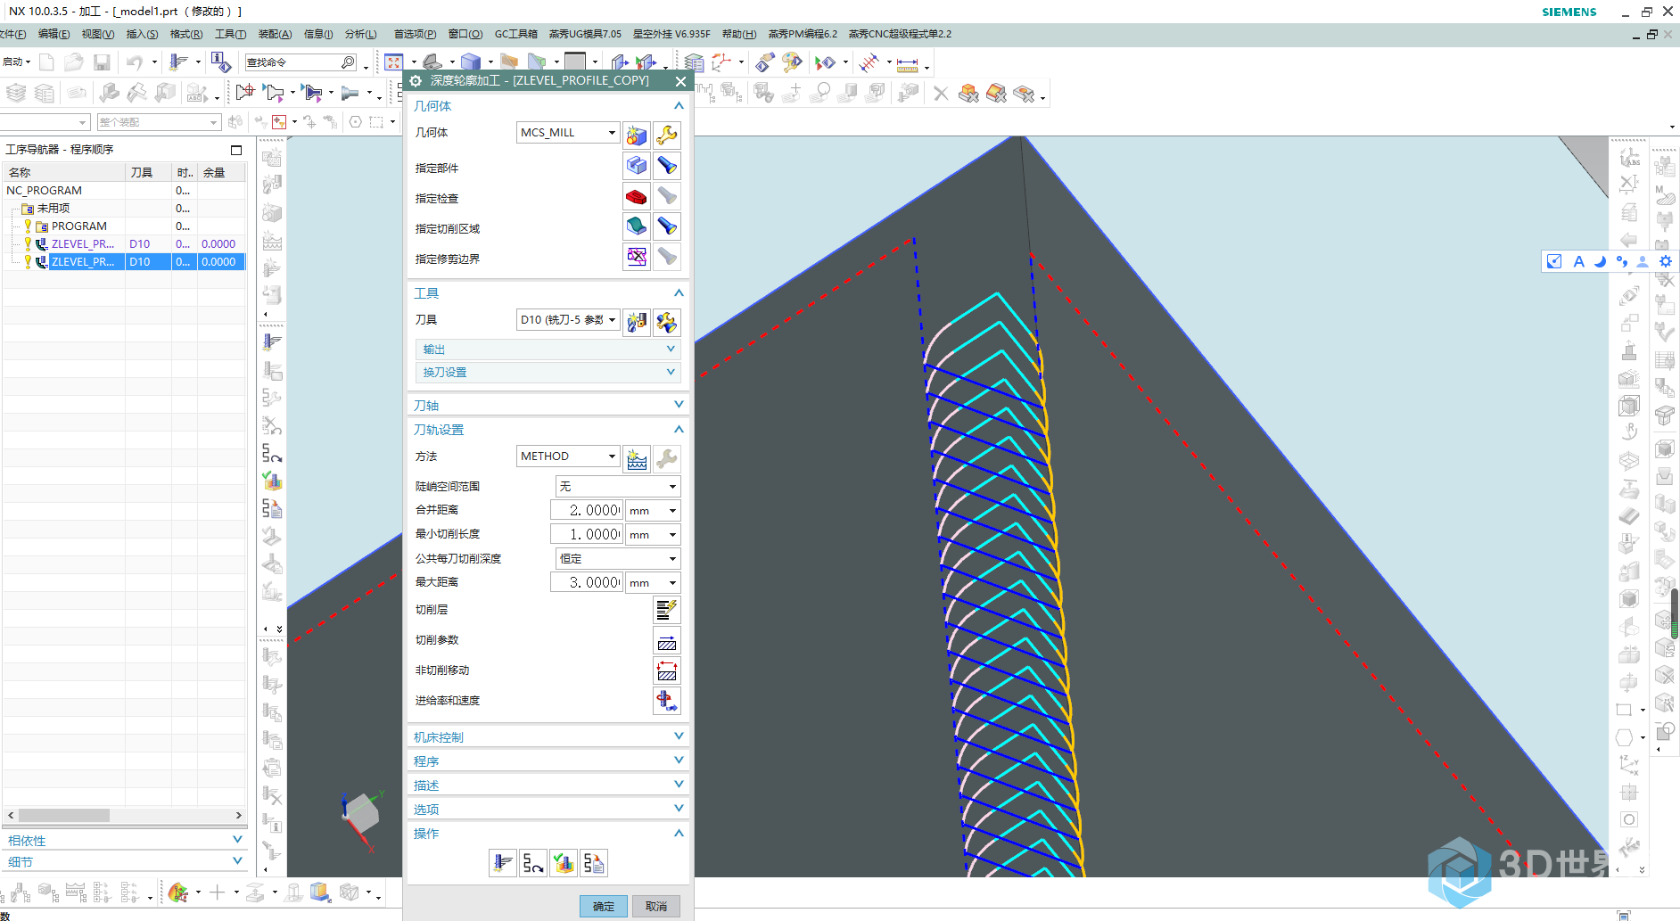Select the 未用项 row in operation navigator
Image resolution: width=1680 pixels, height=921 pixels.
pyautogui.click(x=124, y=209)
